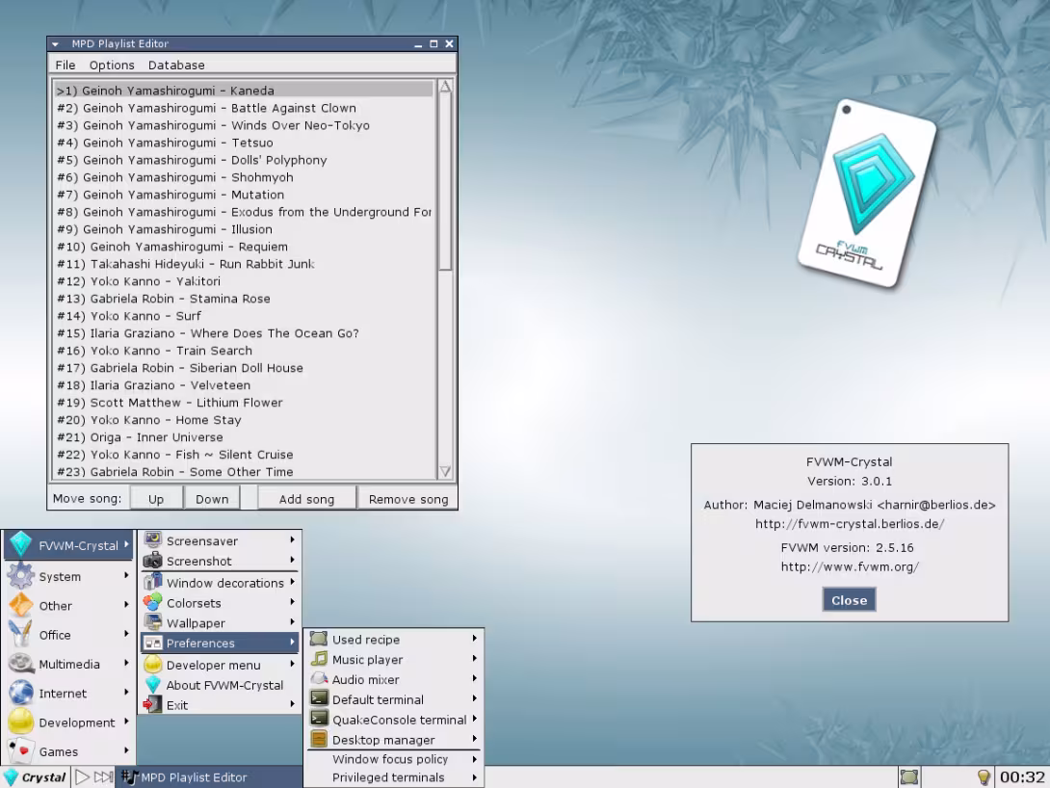This screenshot has height=788, width=1050.
Task: Close the FVWM-Crystal about dialog
Action: [849, 600]
